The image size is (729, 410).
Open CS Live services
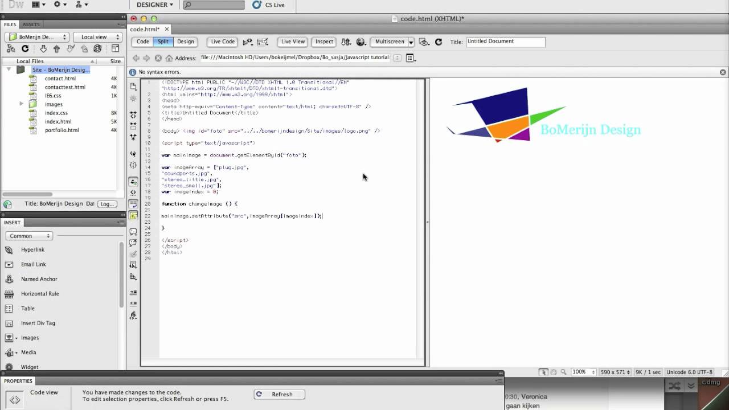[x=268, y=5]
